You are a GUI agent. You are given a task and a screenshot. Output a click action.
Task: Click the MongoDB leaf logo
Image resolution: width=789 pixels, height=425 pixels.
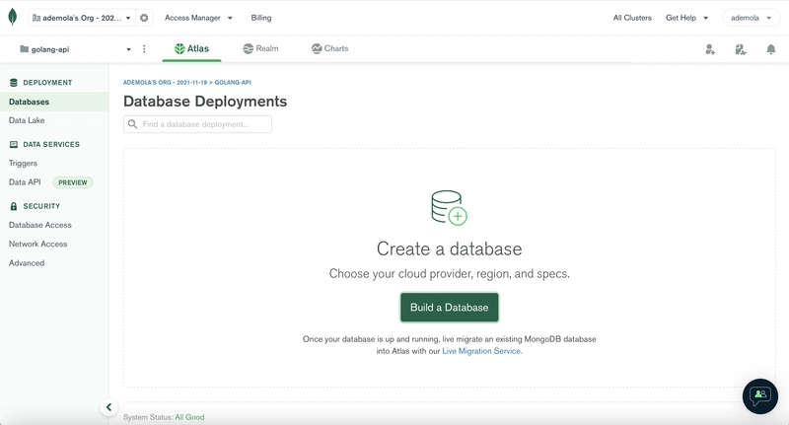click(13, 17)
